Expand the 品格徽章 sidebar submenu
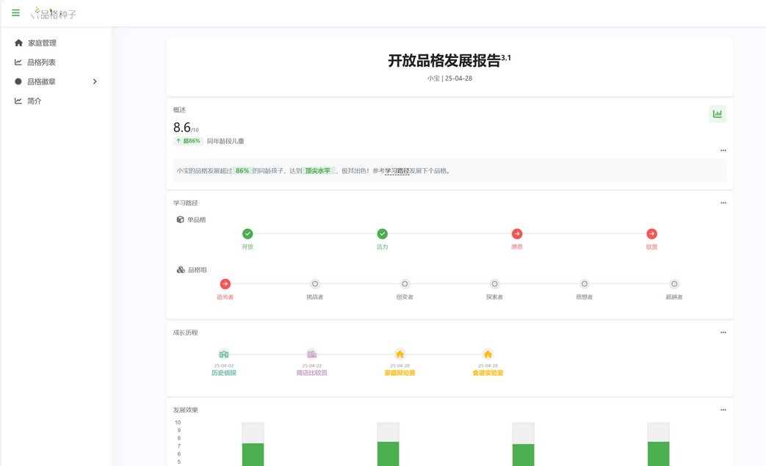Image resolution: width=766 pixels, height=466 pixels. click(x=95, y=81)
